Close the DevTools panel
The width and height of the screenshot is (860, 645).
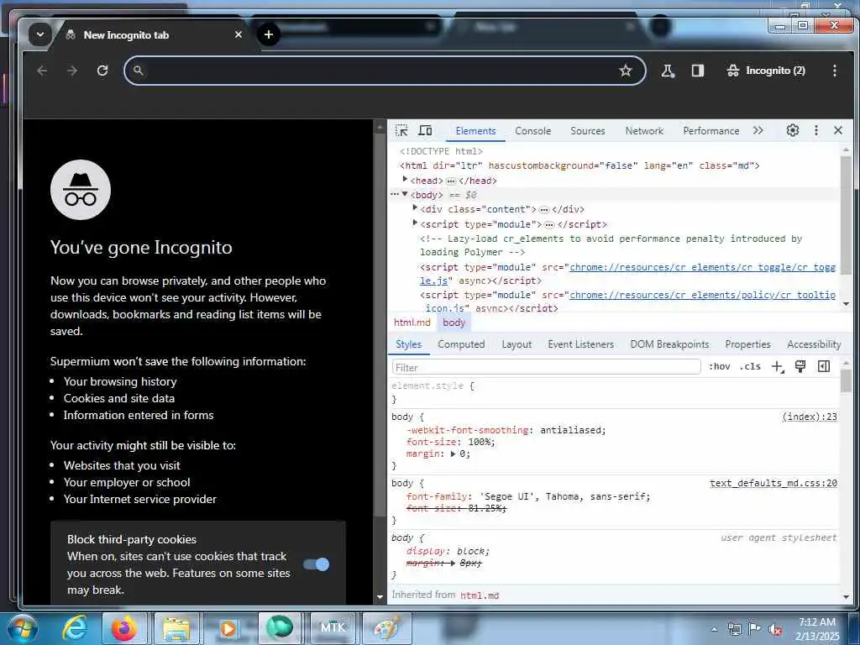click(838, 130)
